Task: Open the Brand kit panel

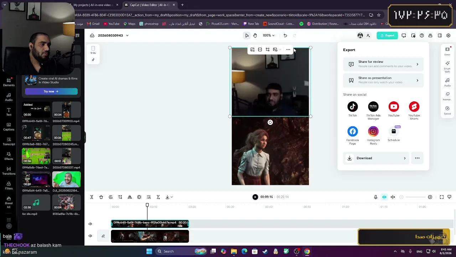Action: [x=9, y=202]
